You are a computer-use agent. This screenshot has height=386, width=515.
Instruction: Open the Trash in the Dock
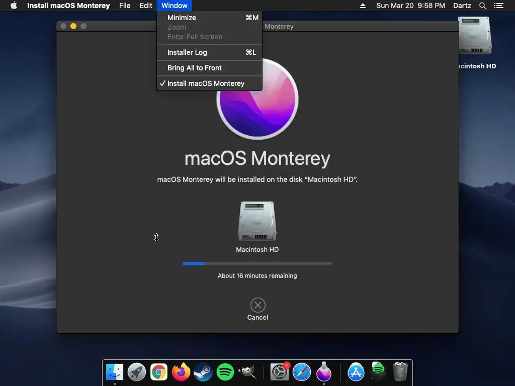click(x=400, y=371)
